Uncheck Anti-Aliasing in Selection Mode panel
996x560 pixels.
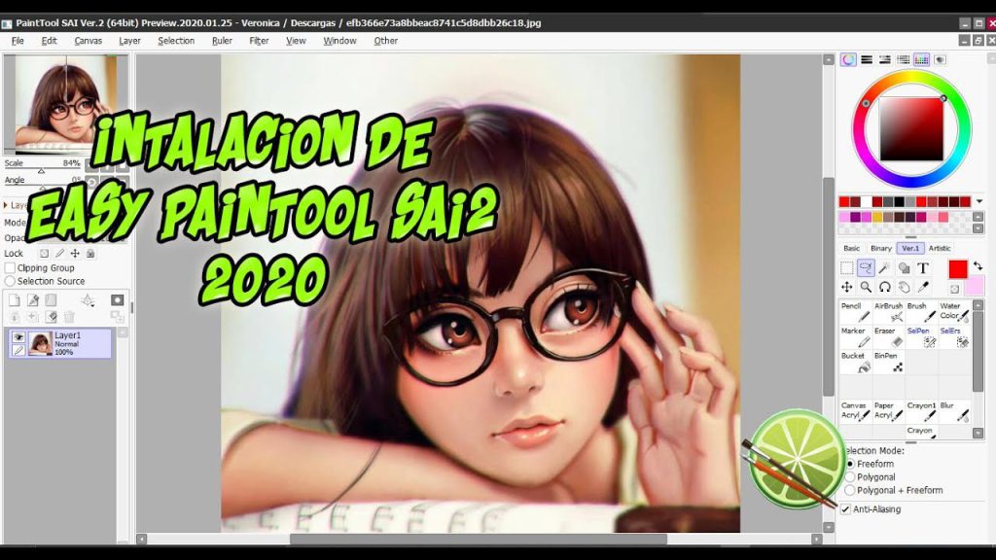pos(844,508)
